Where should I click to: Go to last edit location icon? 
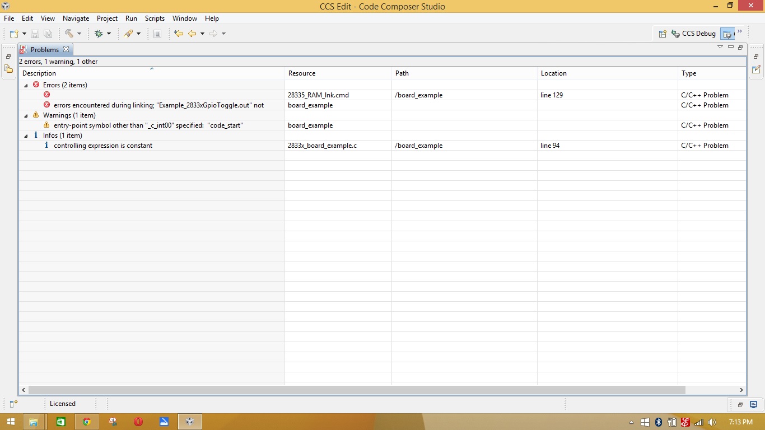coord(179,34)
